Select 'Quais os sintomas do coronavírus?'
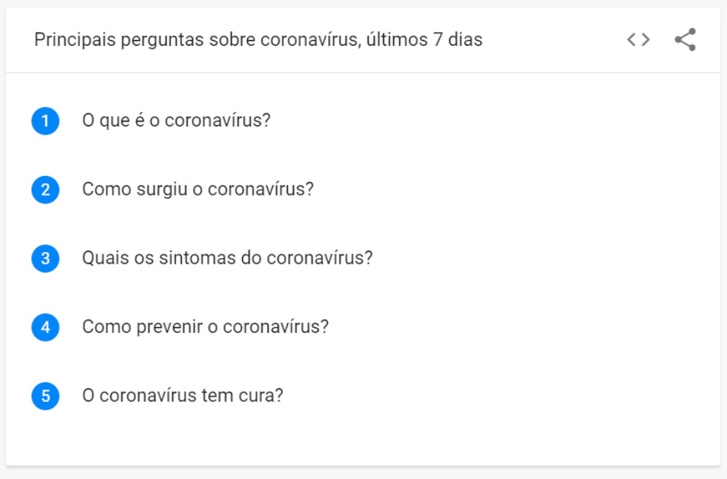Screen dimensions: 727x479 (x=227, y=258)
